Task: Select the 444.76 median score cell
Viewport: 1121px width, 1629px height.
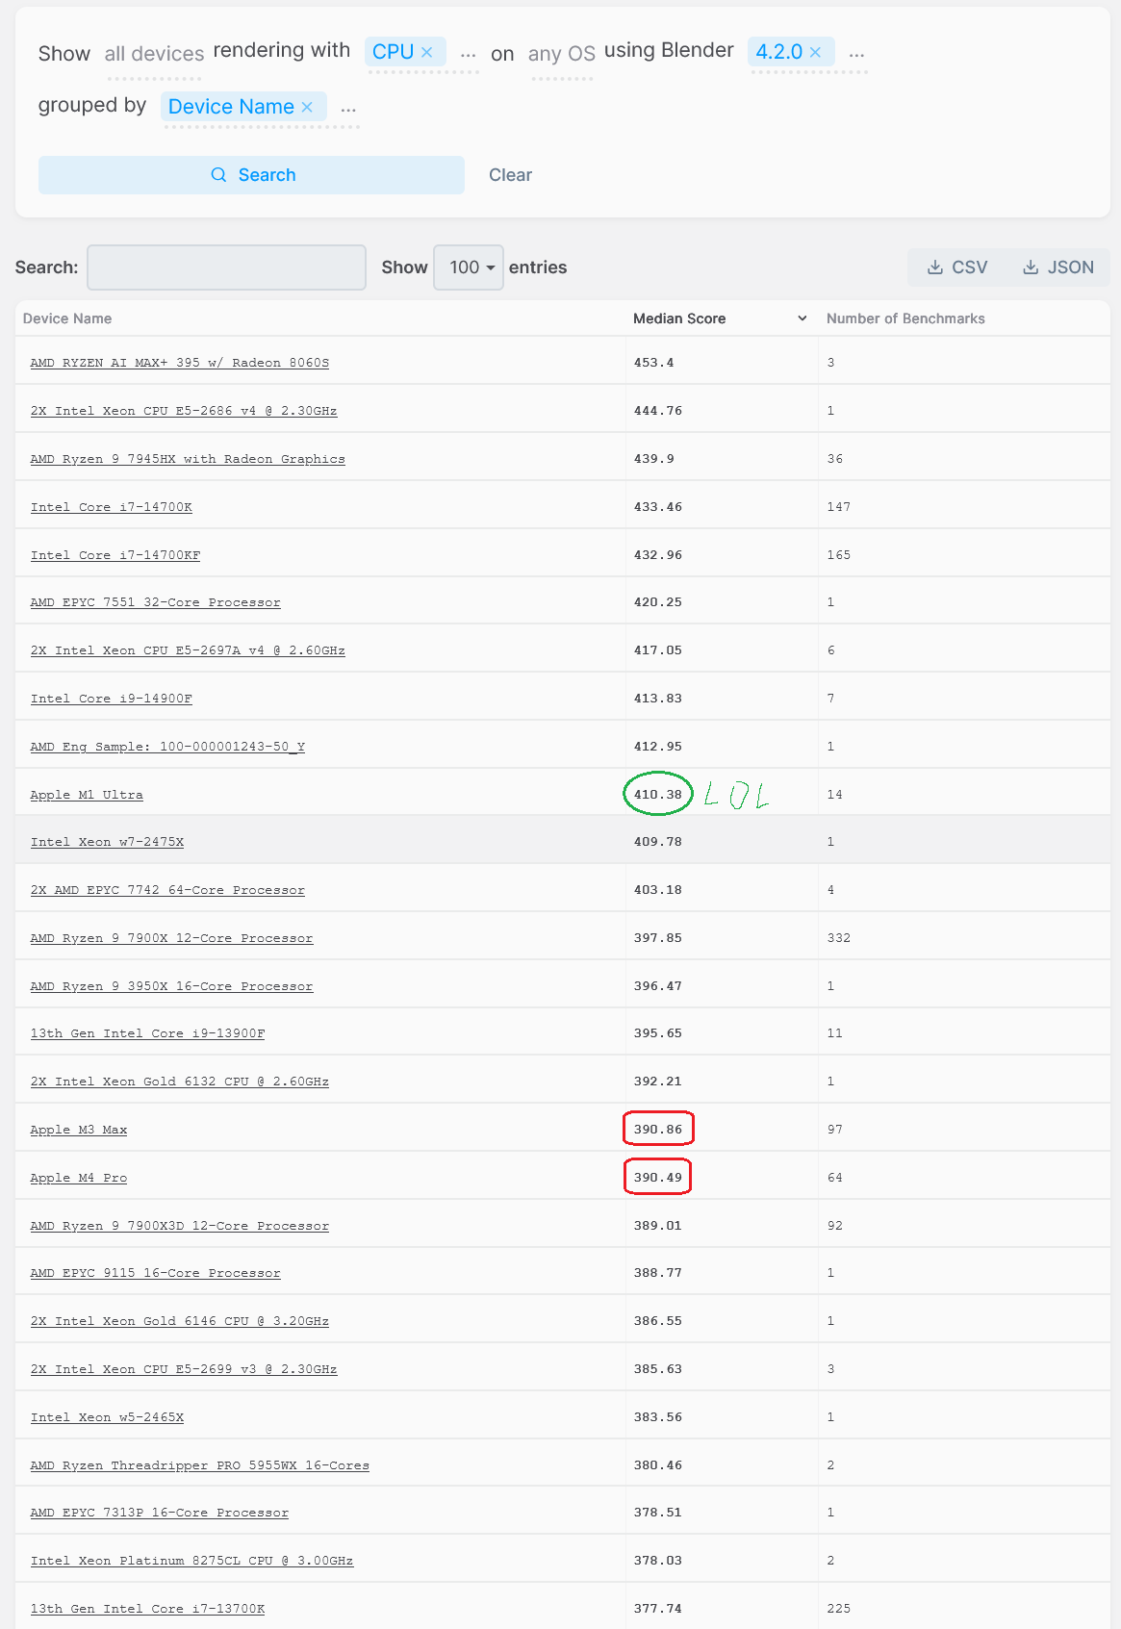Action: pos(657,411)
